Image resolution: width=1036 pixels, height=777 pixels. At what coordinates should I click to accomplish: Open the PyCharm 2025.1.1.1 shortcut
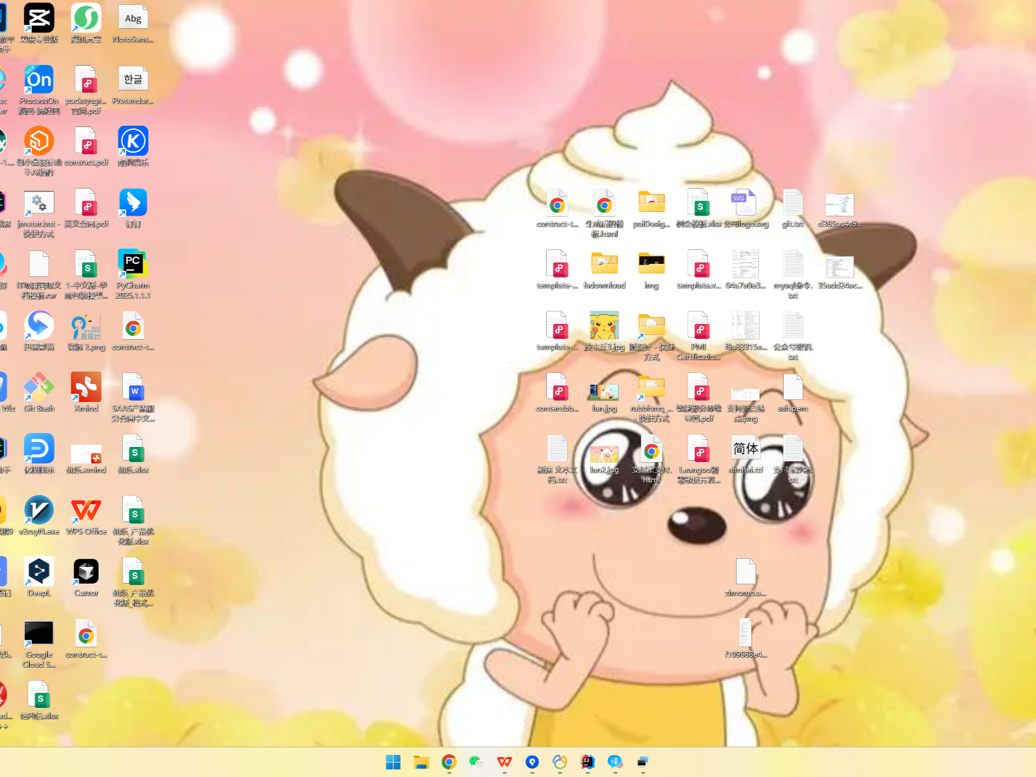(x=133, y=265)
